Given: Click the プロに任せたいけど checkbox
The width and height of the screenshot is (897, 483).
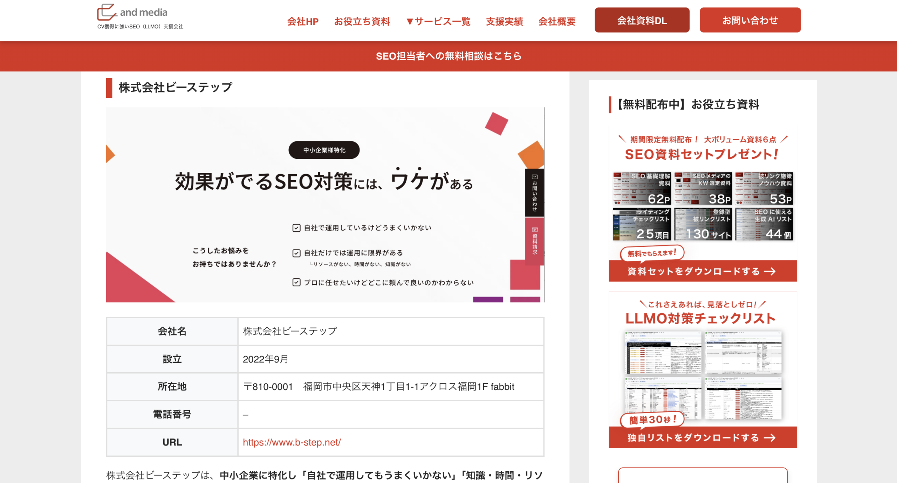Looking at the screenshot, I should click(296, 283).
